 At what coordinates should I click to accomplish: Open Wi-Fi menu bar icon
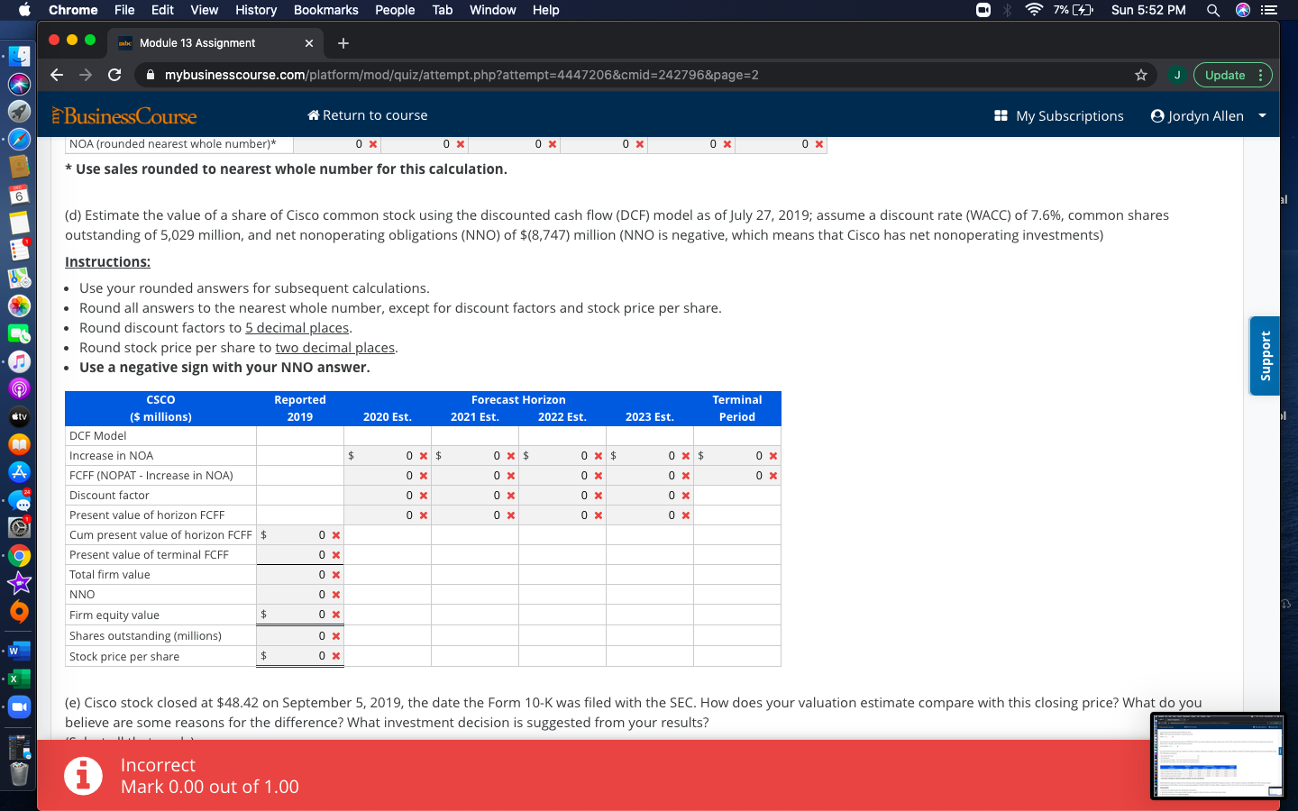pyautogui.click(x=1034, y=10)
